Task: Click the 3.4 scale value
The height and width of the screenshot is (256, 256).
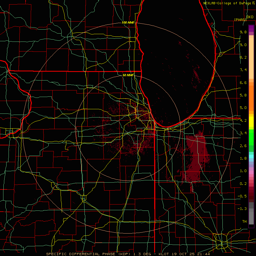Action: (x=243, y=133)
